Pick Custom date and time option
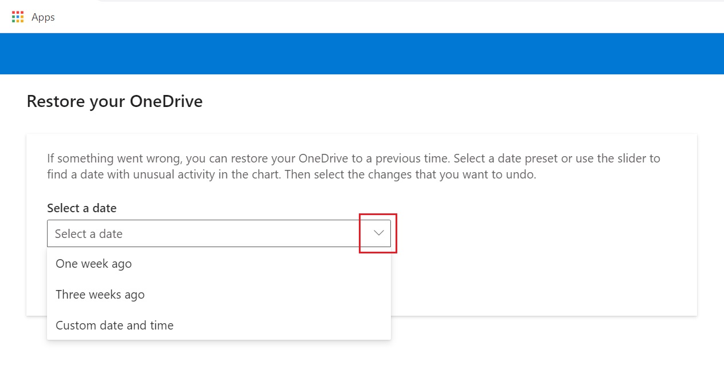The image size is (724, 385). 114,325
